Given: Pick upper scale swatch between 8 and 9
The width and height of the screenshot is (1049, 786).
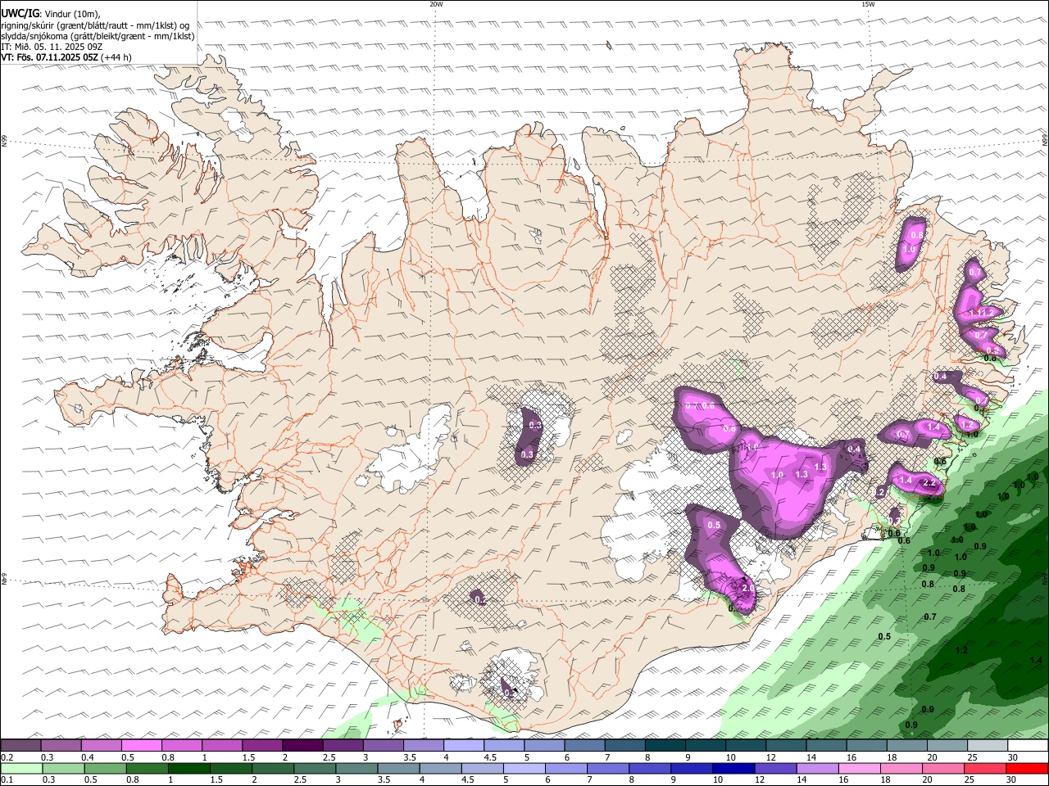Looking at the screenshot, I should click(665, 746).
